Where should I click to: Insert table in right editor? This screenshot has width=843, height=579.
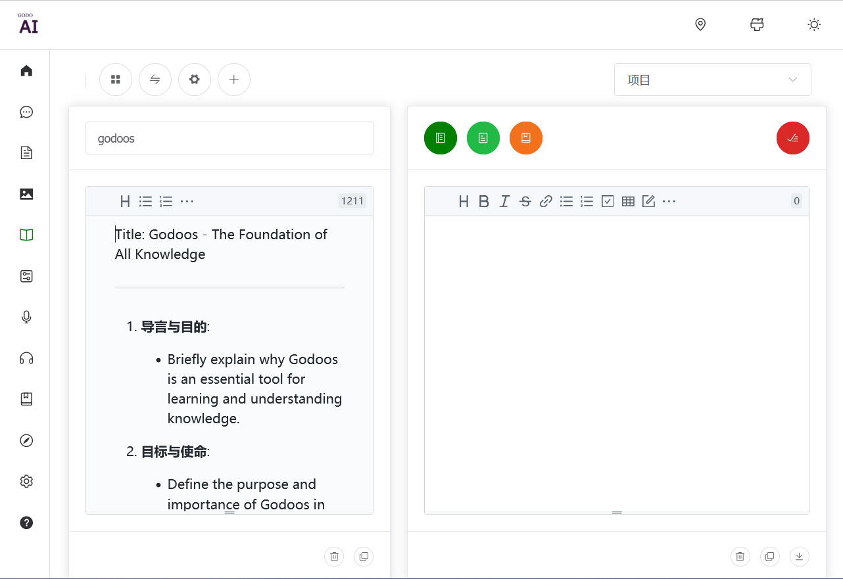[x=628, y=201]
